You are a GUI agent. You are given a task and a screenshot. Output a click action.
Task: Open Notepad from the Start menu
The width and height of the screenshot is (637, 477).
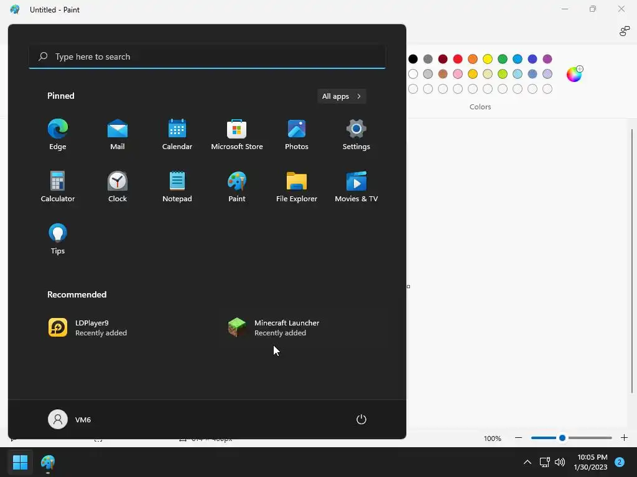[177, 186]
